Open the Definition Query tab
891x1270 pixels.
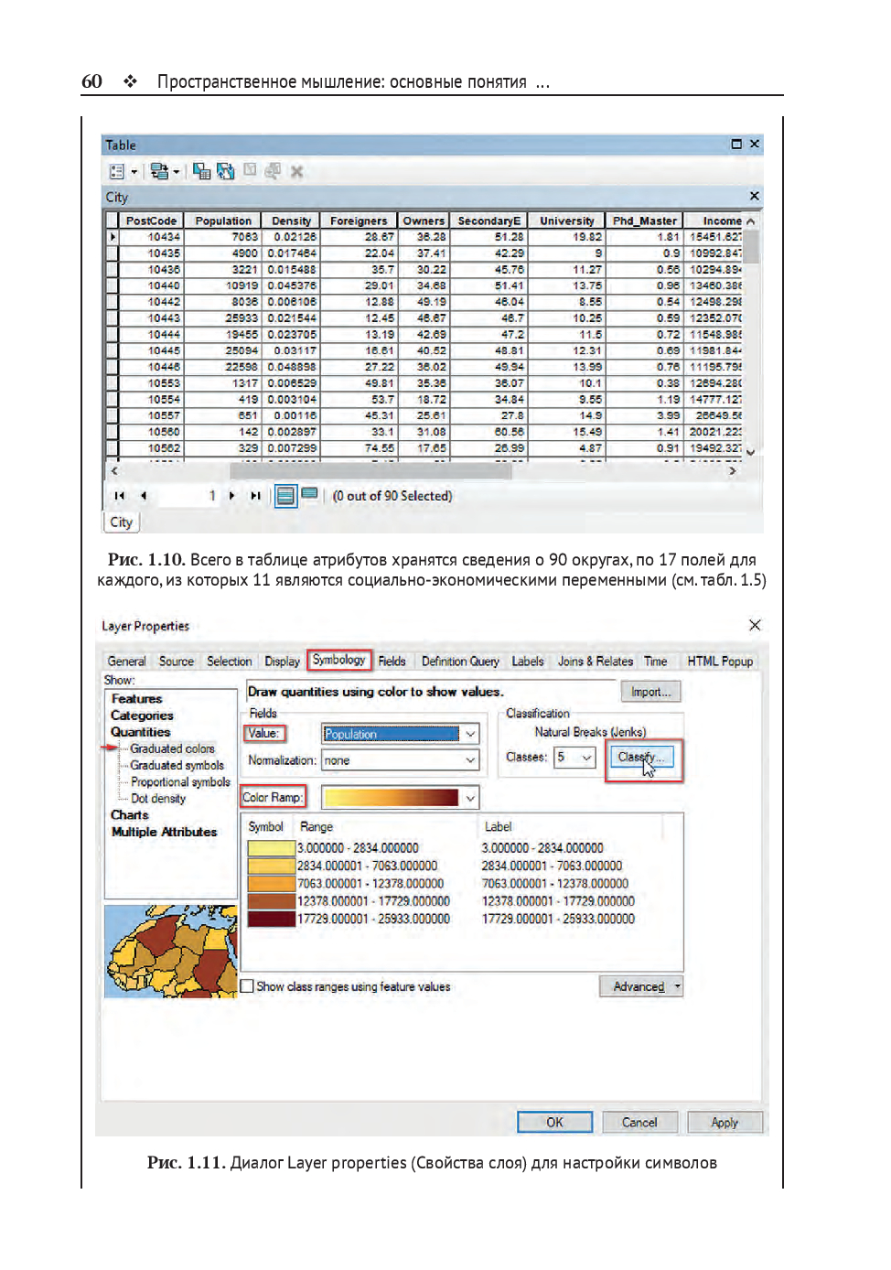tap(460, 662)
